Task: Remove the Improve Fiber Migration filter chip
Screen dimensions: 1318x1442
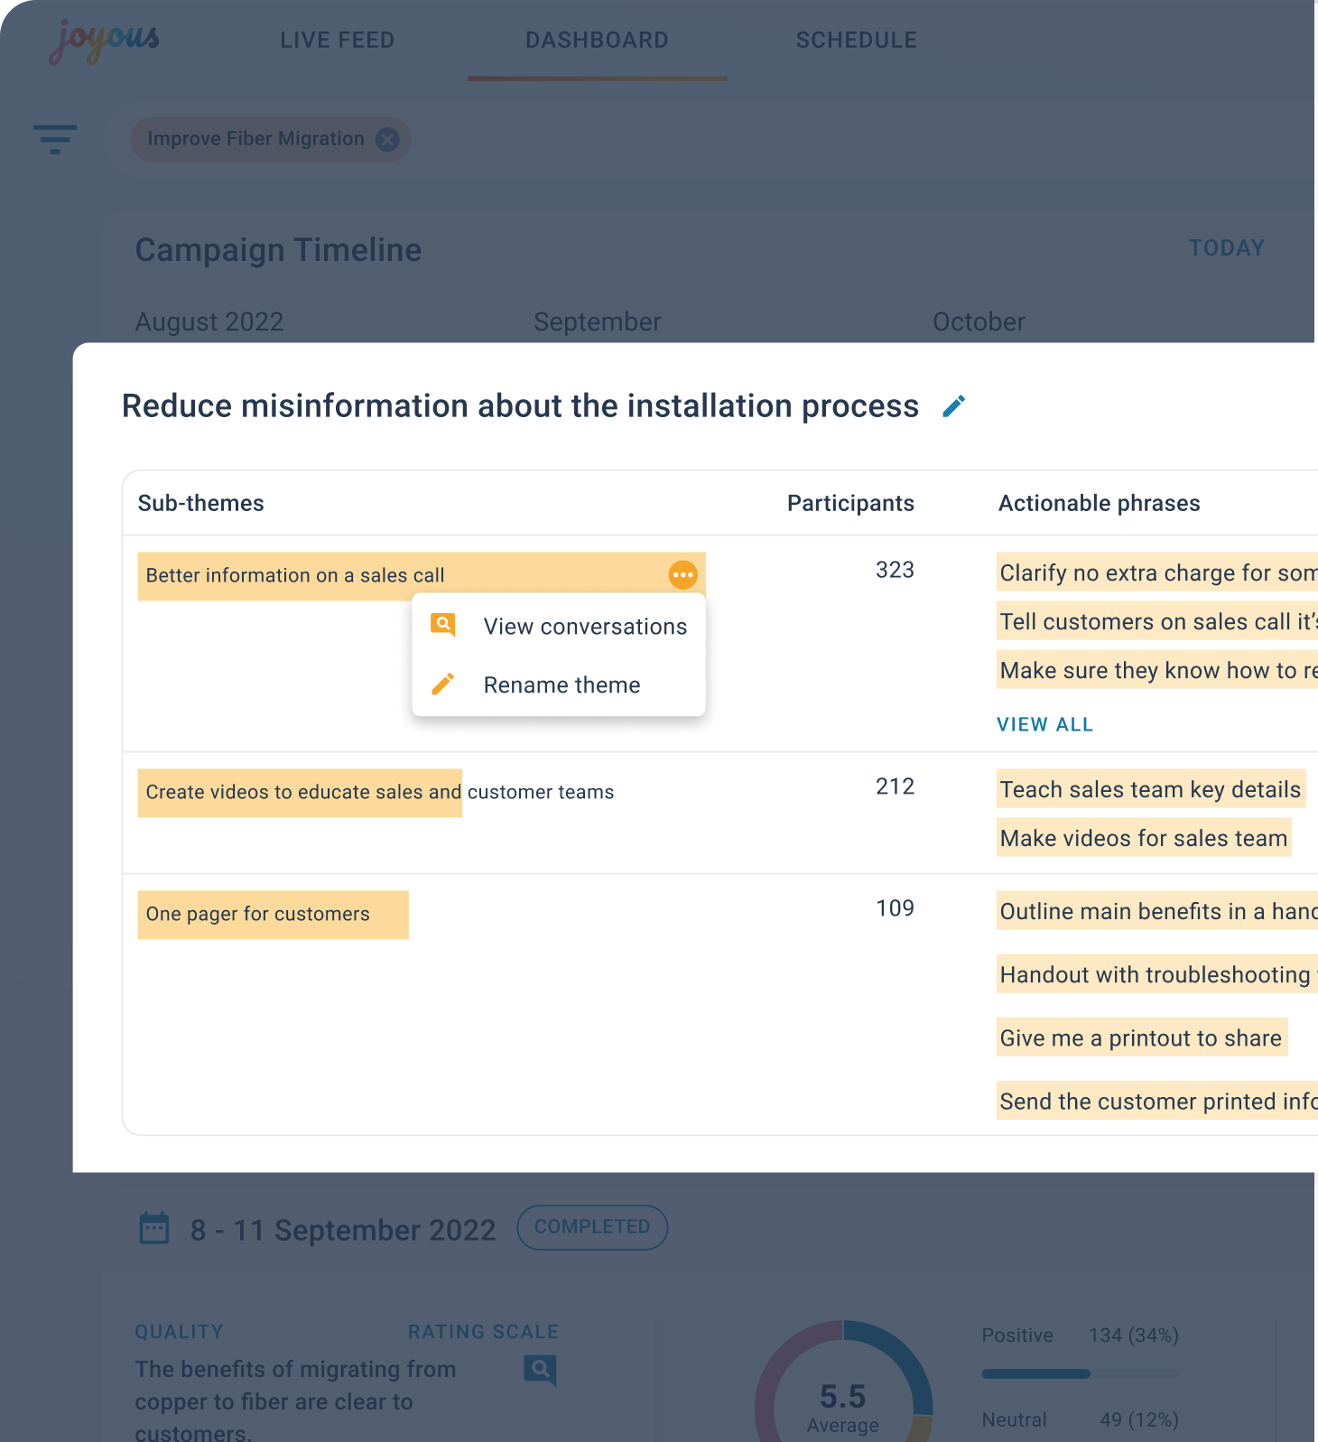Action: pos(387,139)
